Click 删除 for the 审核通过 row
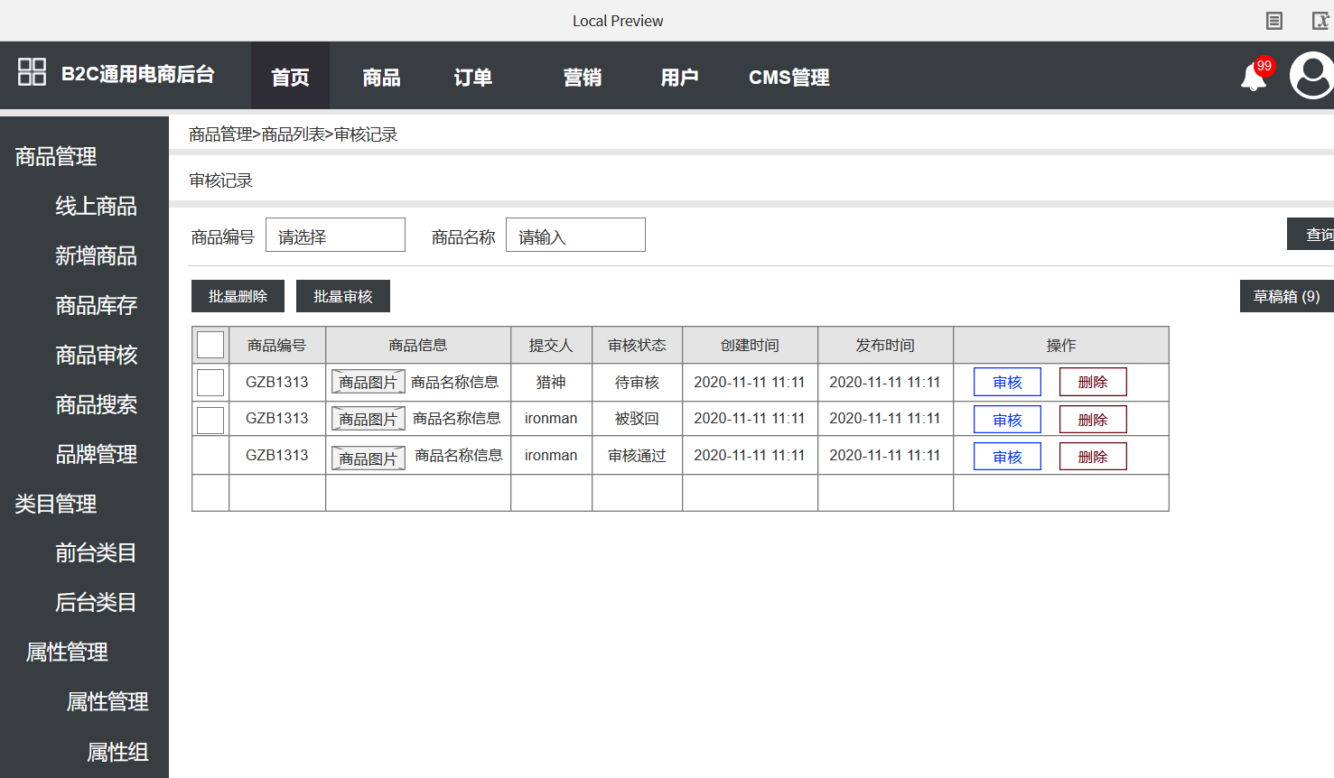The height and width of the screenshot is (778, 1334). point(1093,457)
